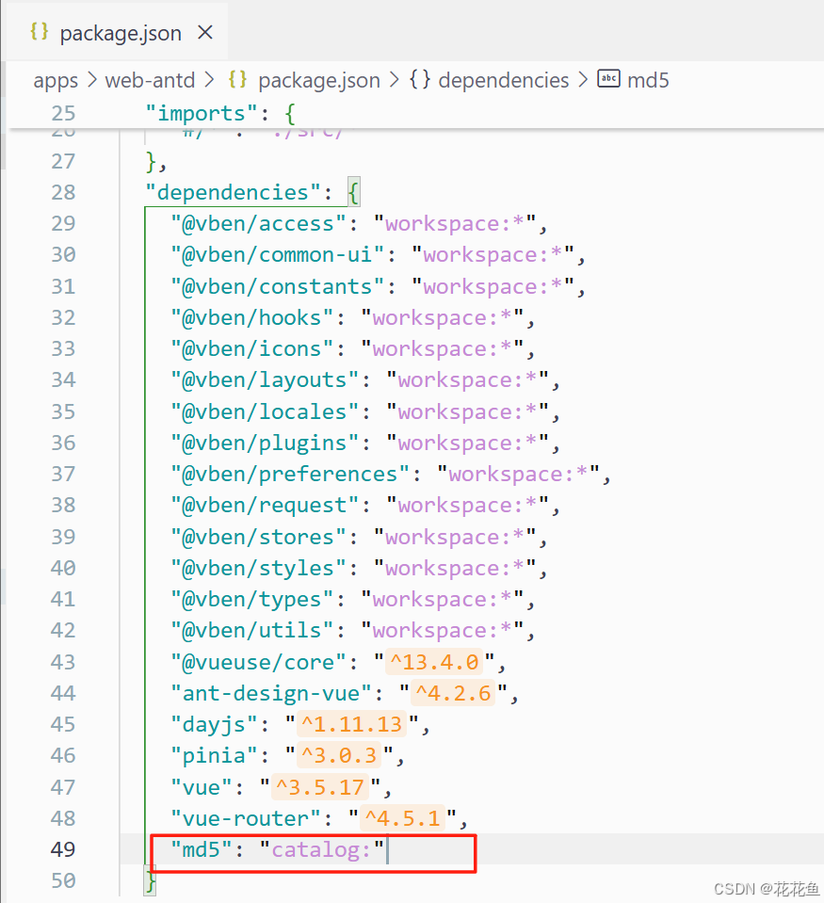Click the "@vben/constants" key
This screenshot has width=824, height=903.
click(x=278, y=286)
